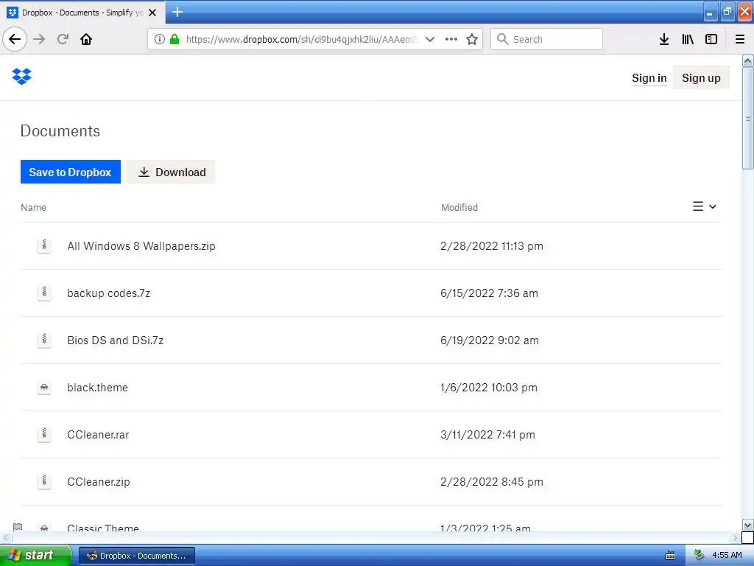Viewport: 754px width, 566px height.
Task: Click the Sign up button
Action: (x=701, y=78)
